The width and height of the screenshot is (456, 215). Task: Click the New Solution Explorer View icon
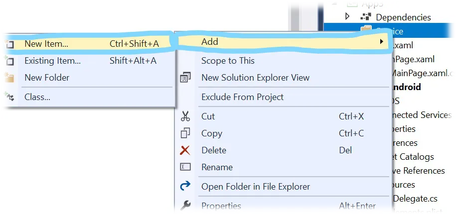(x=185, y=78)
